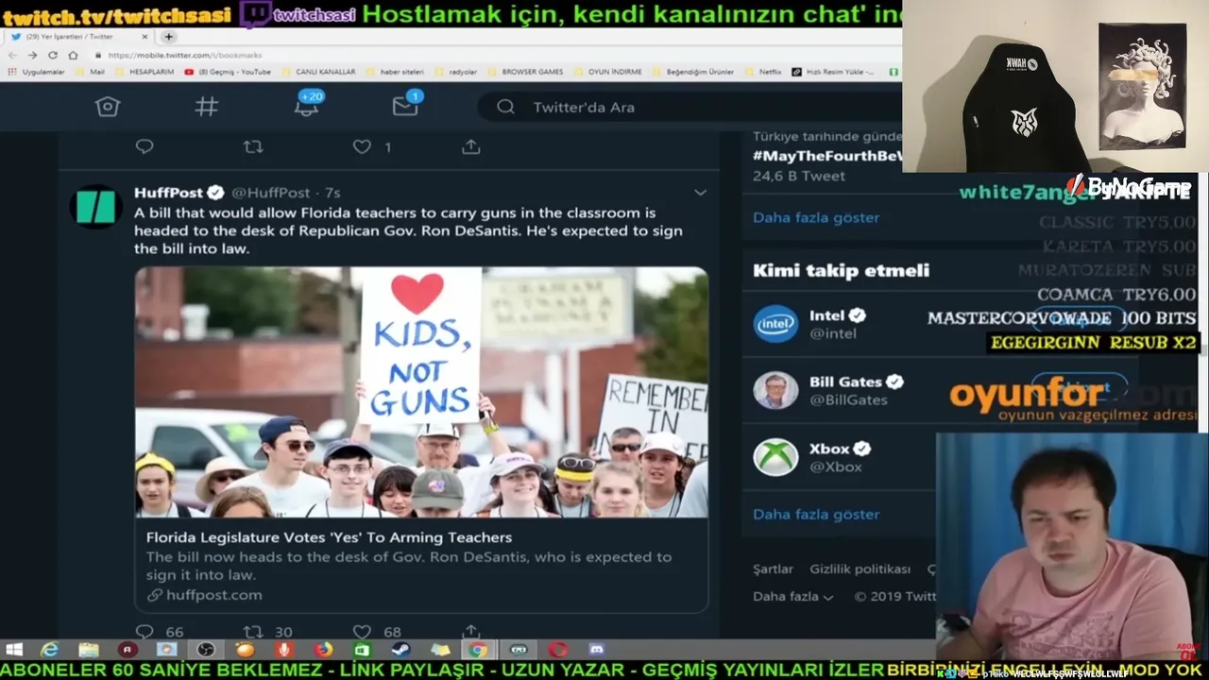Open Discord from the taskbar
This screenshot has width=1209, height=680.
[x=596, y=650]
